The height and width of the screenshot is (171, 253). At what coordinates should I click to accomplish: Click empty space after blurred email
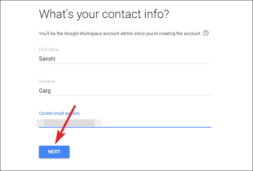pyautogui.click(x=156, y=123)
